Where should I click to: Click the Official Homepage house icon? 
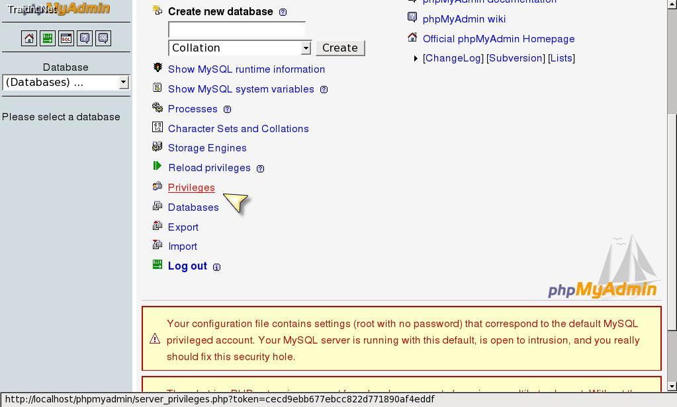click(412, 38)
